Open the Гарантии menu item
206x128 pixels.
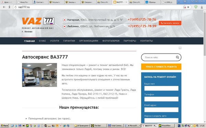pos(69,41)
